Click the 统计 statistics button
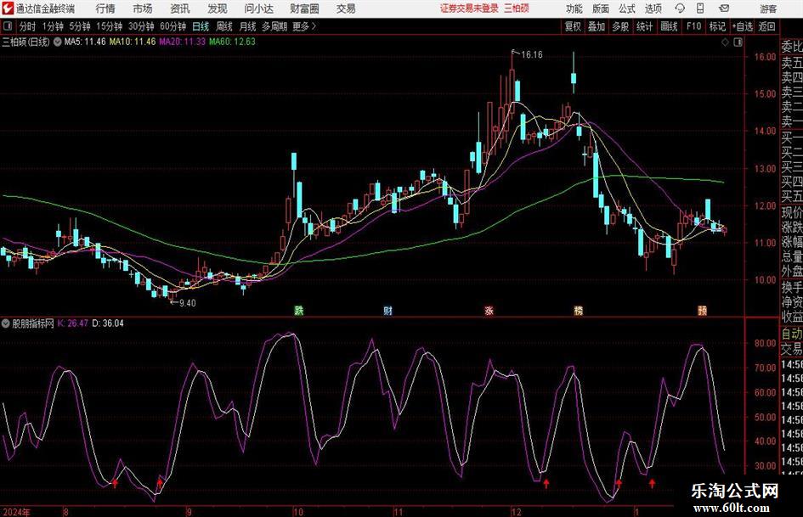 tap(644, 26)
